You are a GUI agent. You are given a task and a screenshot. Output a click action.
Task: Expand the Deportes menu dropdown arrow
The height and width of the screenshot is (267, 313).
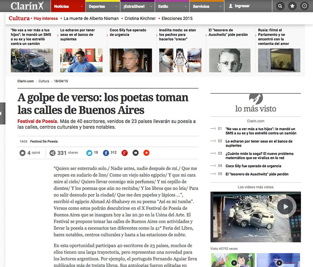pyautogui.click(x=116, y=6)
